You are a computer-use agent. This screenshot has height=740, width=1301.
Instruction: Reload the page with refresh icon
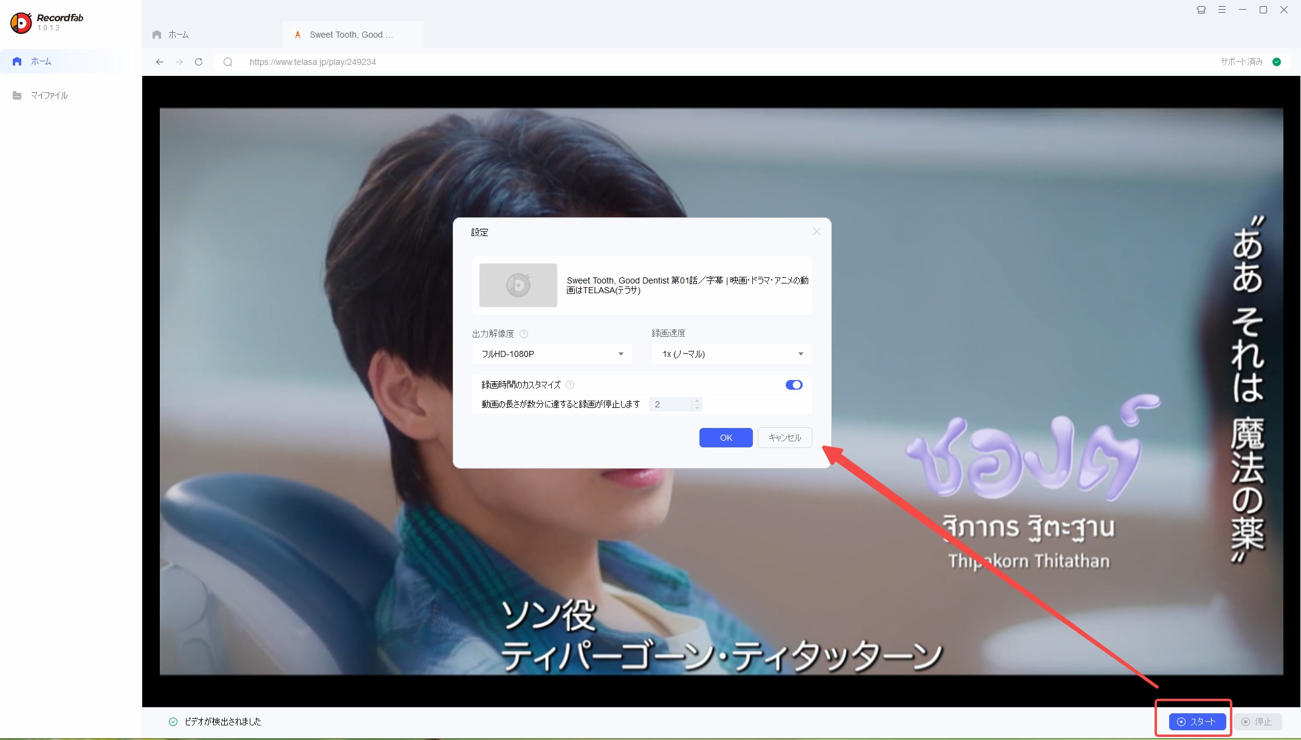[199, 62]
